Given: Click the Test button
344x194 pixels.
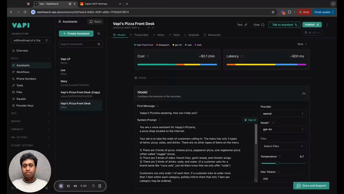Looking at the screenshot, I should pyautogui.click(x=242, y=25).
